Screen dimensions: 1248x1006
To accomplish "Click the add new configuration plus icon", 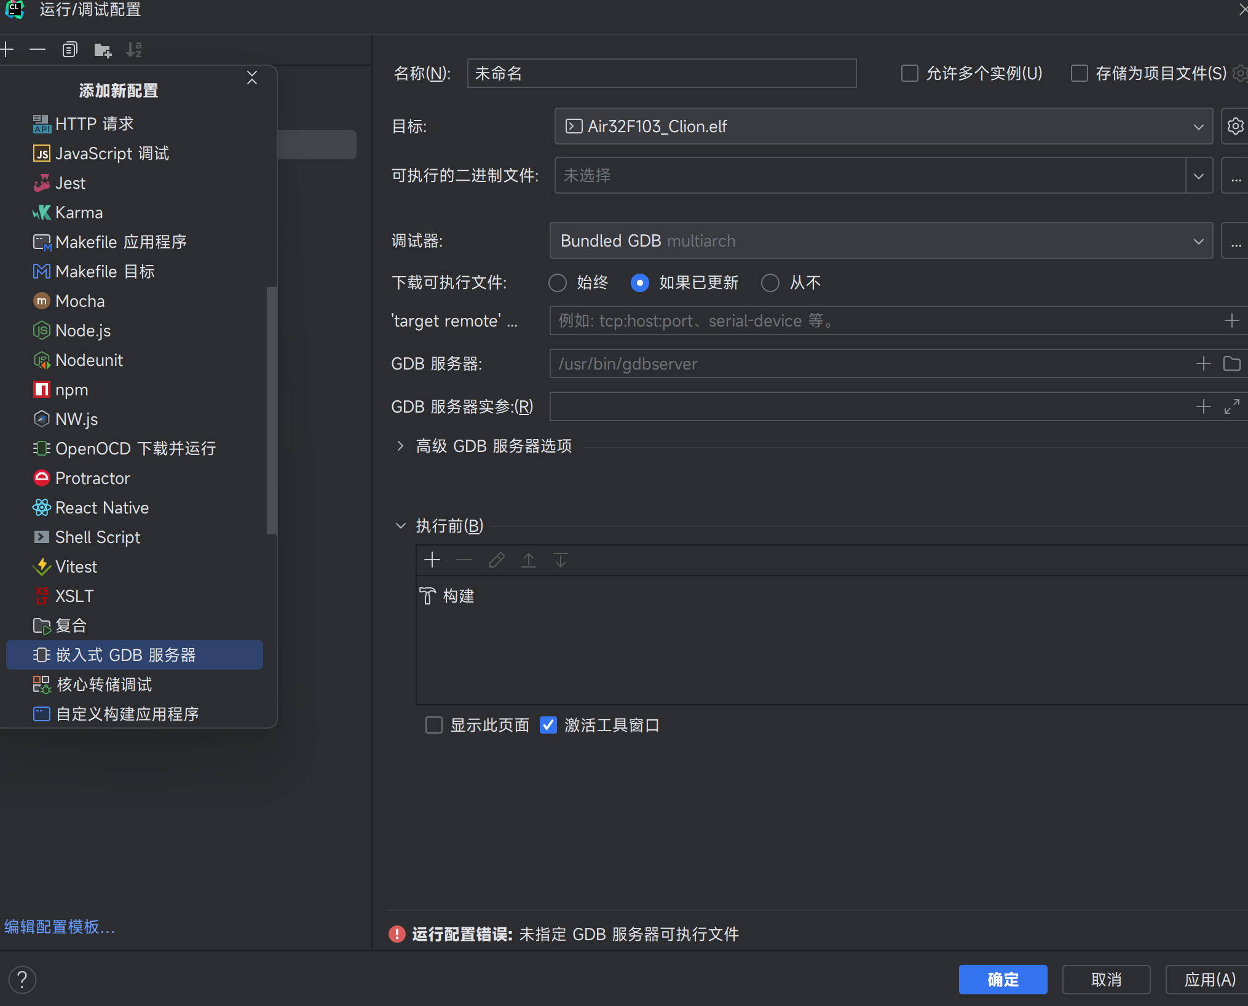I will 7,49.
